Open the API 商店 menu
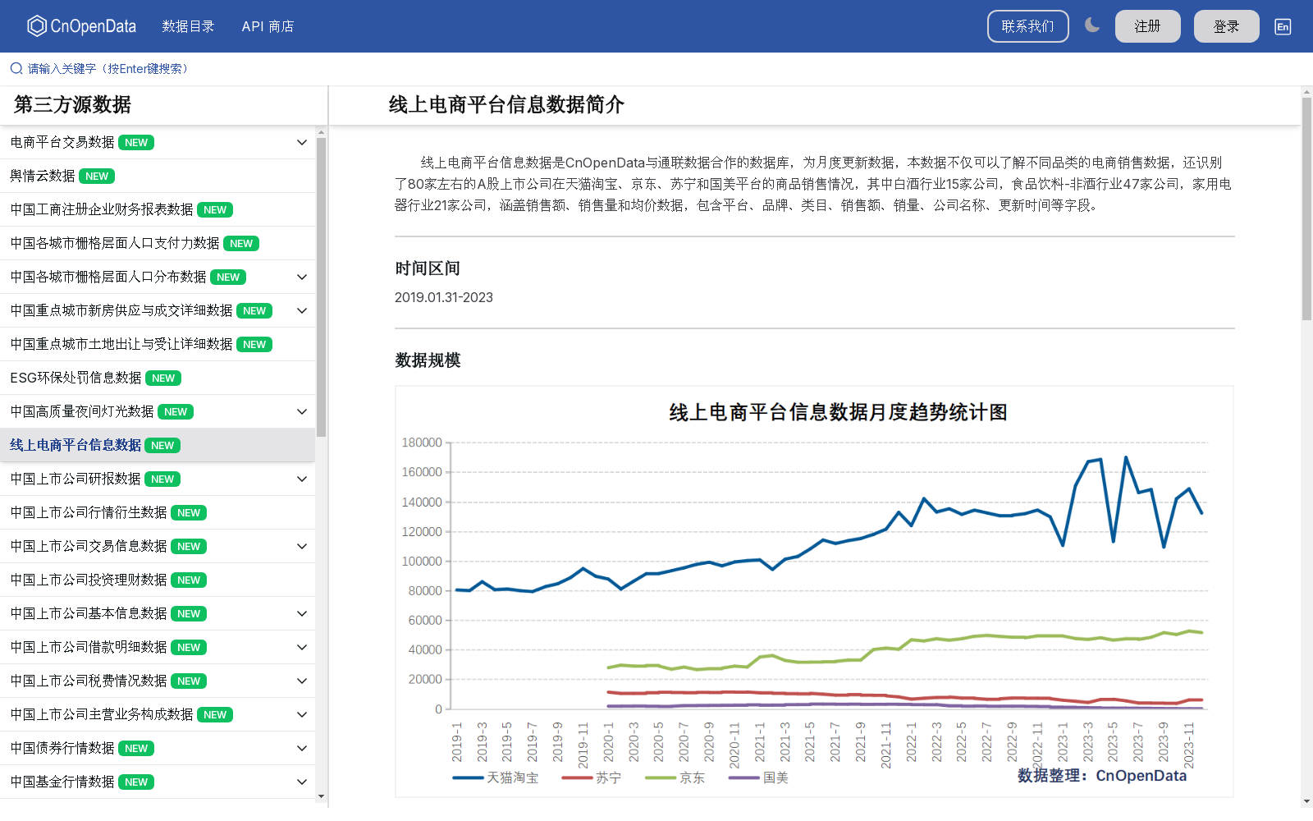1313x821 pixels. pyautogui.click(x=268, y=26)
